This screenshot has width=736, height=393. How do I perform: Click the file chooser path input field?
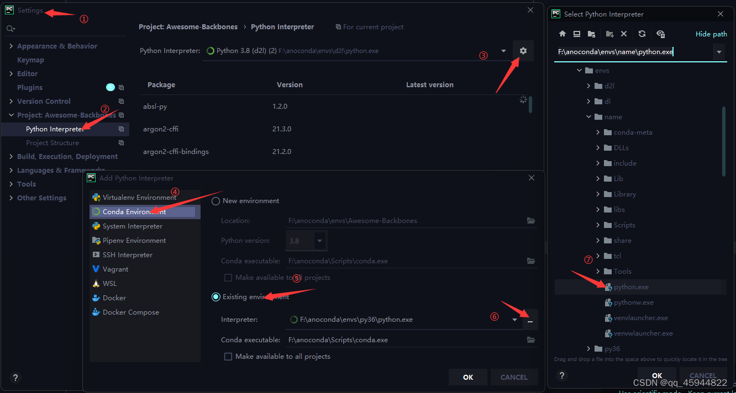click(x=634, y=52)
